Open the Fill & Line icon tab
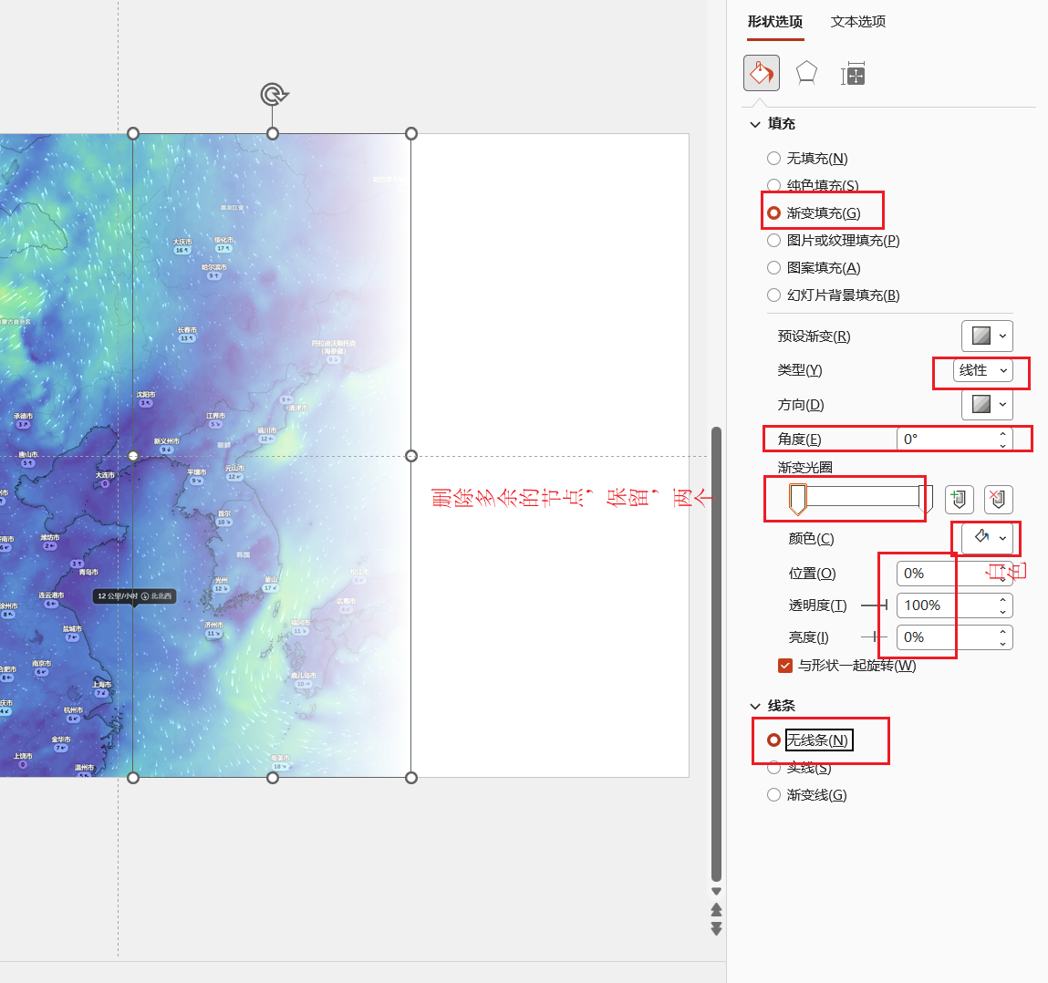Image resolution: width=1048 pixels, height=983 pixels. pos(762,73)
